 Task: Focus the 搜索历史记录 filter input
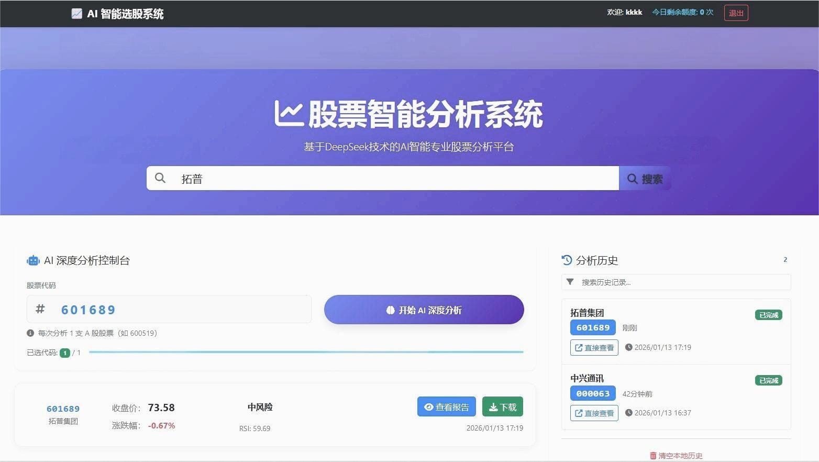pos(681,282)
